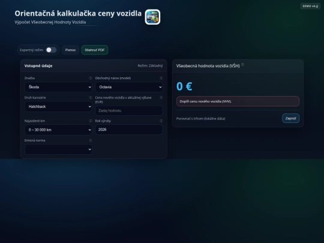Viewport: 324px width, 243px height.
Task: Click the DEMO v6-JJ badge
Action: [x=310, y=6]
